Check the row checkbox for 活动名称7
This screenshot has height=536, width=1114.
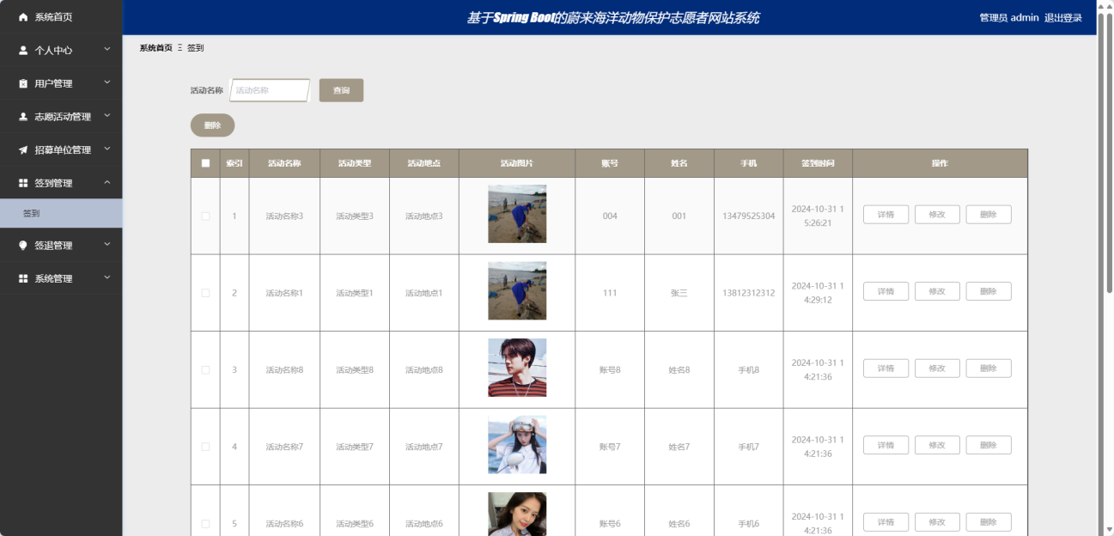[205, 447]
